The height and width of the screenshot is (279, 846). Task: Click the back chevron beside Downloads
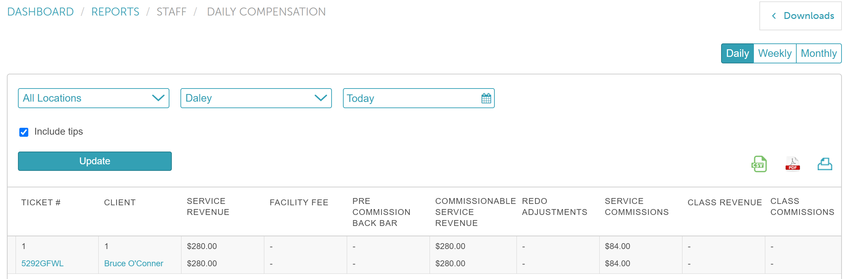click(x=774, y=16)
